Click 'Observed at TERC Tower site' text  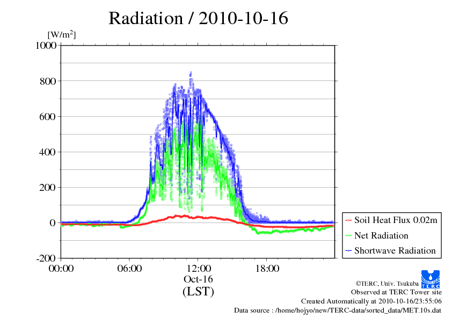click(396, 292)
